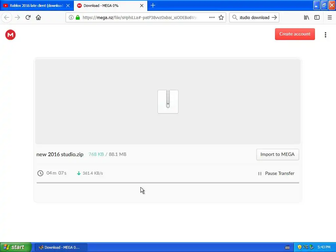Click the 5:43 PM clock

point(324,247)
